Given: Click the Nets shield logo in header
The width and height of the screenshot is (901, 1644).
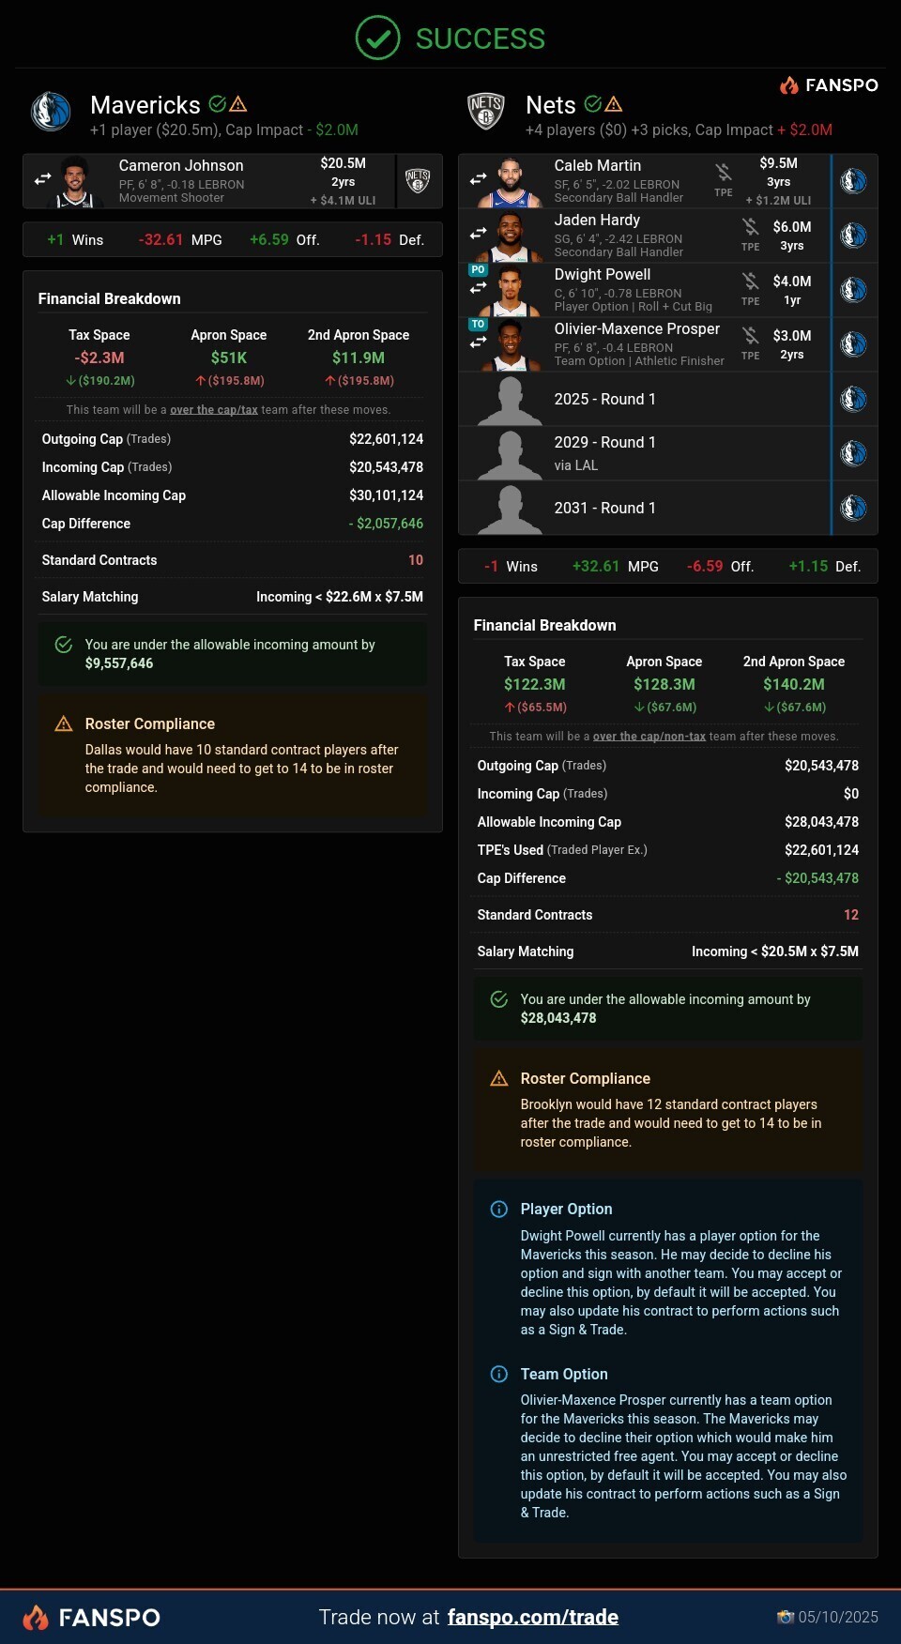Looking at the screenshot, I should 486,111.
